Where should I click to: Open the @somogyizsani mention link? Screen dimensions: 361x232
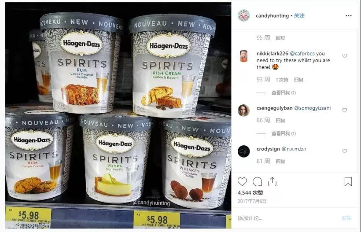point(313,108)
